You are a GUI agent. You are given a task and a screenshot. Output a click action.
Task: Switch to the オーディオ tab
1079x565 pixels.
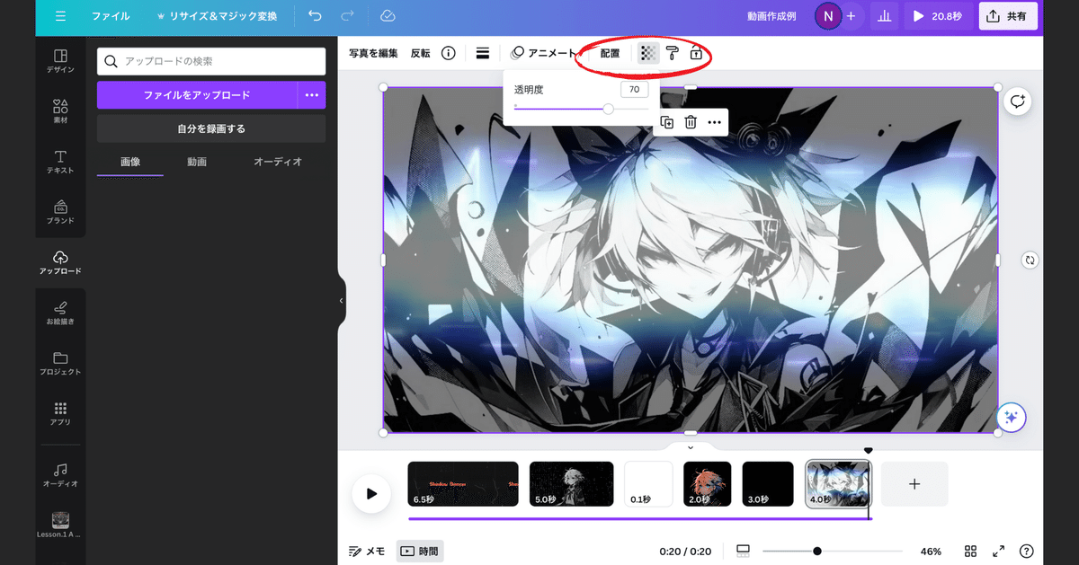click(x=278, y=162)
